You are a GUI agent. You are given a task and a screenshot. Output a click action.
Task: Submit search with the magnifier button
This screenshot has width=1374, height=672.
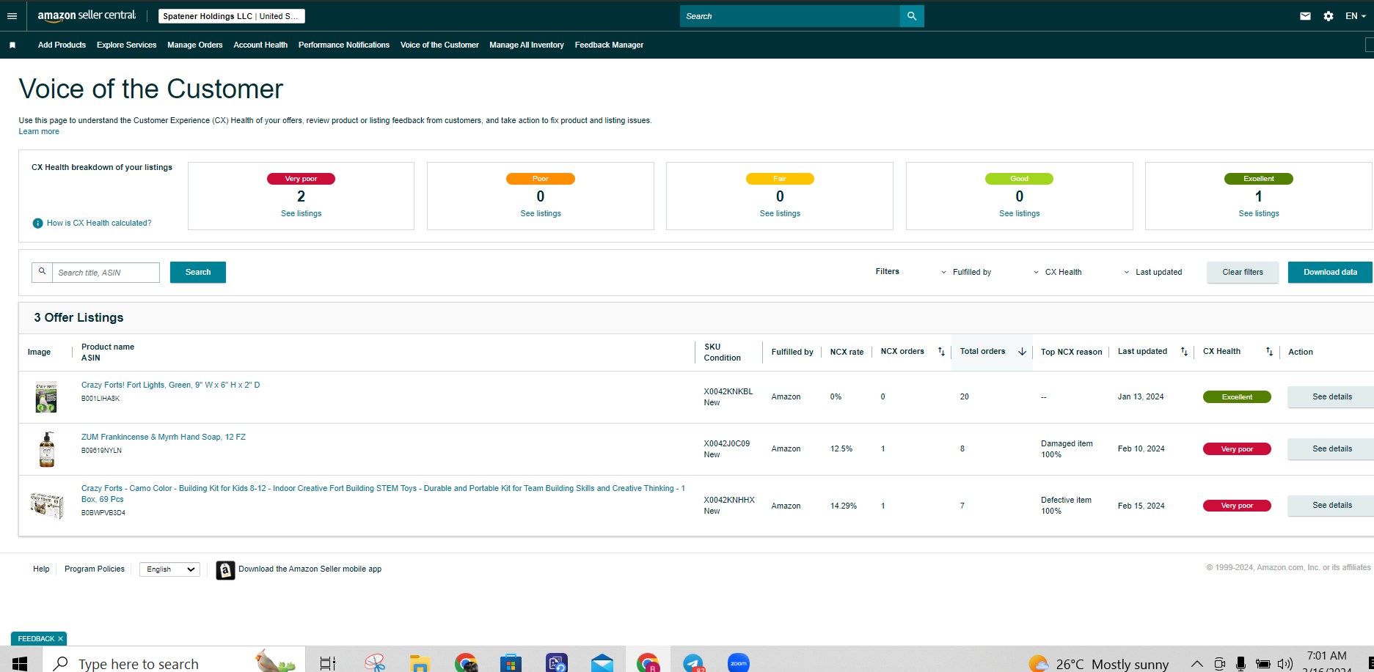coord(912,16)
